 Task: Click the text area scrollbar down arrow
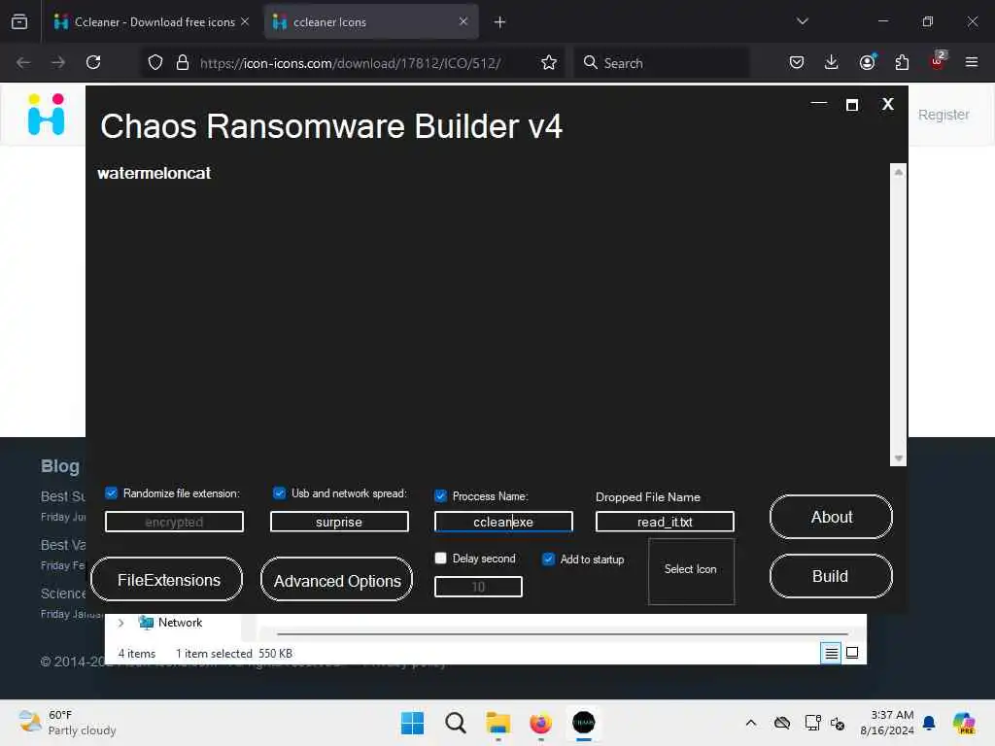click(899, 458)
